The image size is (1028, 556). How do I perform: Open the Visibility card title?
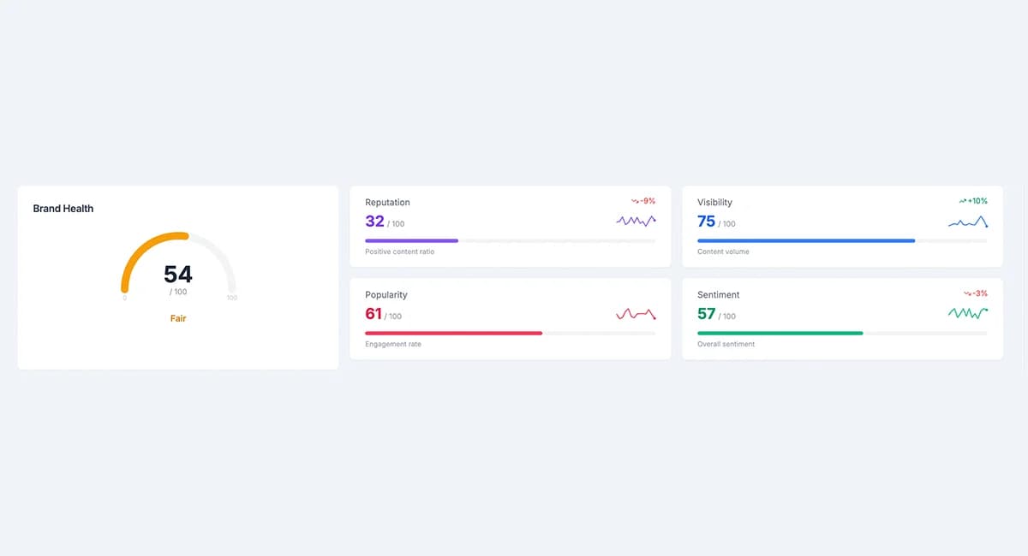click(714, 203)
